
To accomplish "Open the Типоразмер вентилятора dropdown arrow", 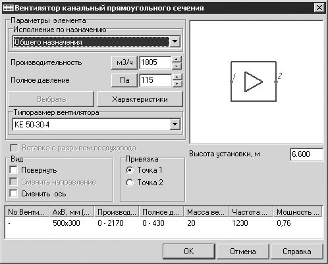I will coord(175,124).
